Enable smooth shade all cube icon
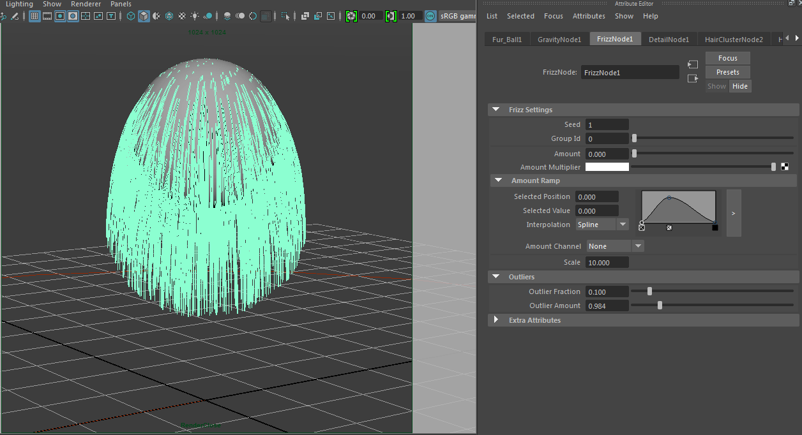 pyautogui.click(x=144, y=16)
